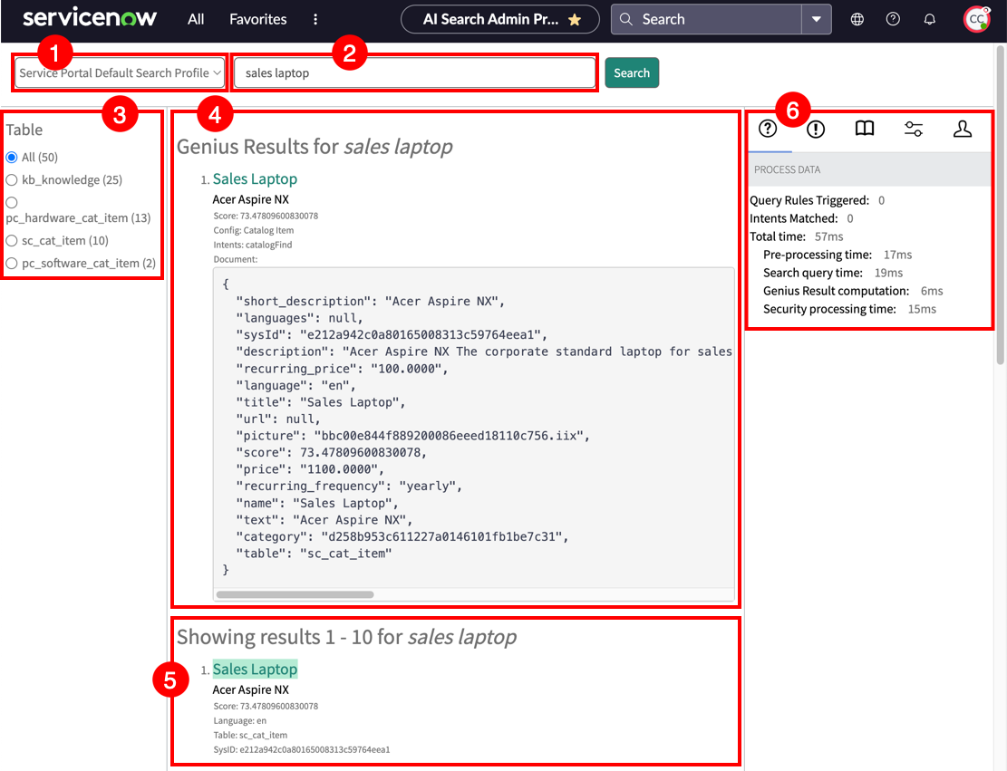The width and height of the screenshot is (1007, 771).
Task: Click the 'Intents Matched:' row
Action: [801, 218]
